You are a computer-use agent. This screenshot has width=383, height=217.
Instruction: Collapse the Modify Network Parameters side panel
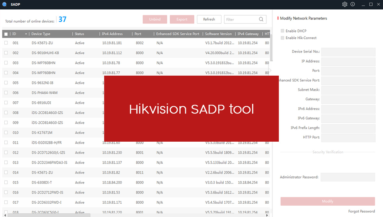click(270, 70)
